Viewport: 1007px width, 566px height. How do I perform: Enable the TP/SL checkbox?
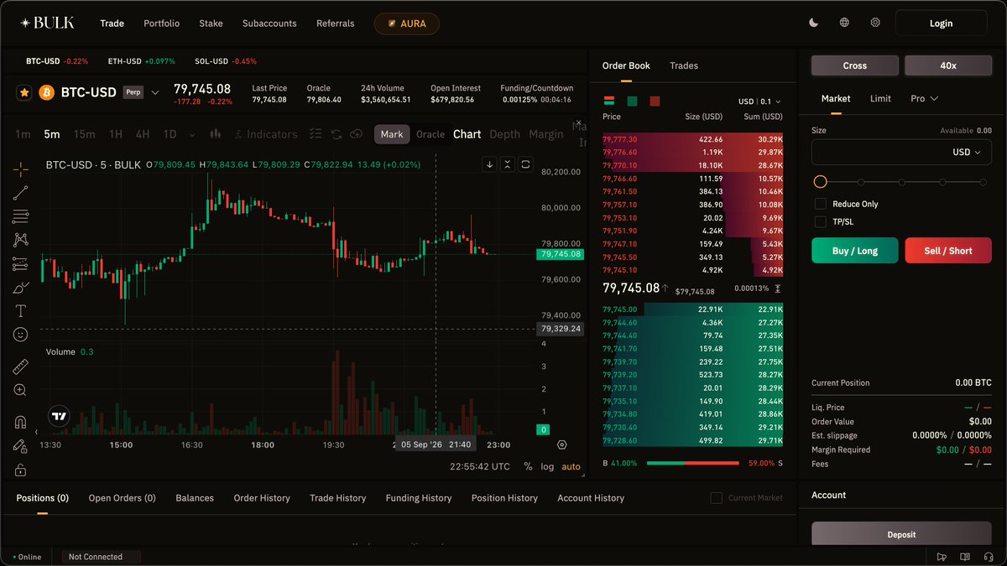[x=821, y=221]
